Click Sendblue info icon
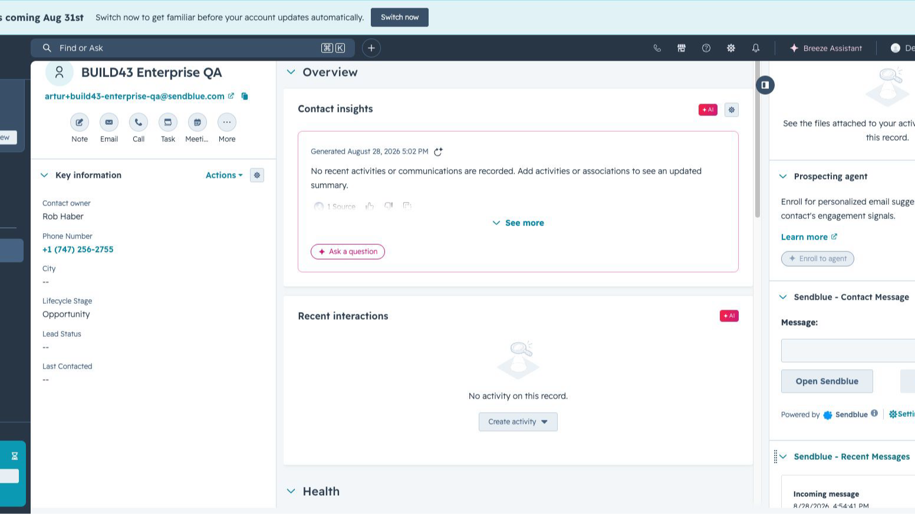This screenshot has height=514, width=915. pyautogui.click(x=874, y=413)
